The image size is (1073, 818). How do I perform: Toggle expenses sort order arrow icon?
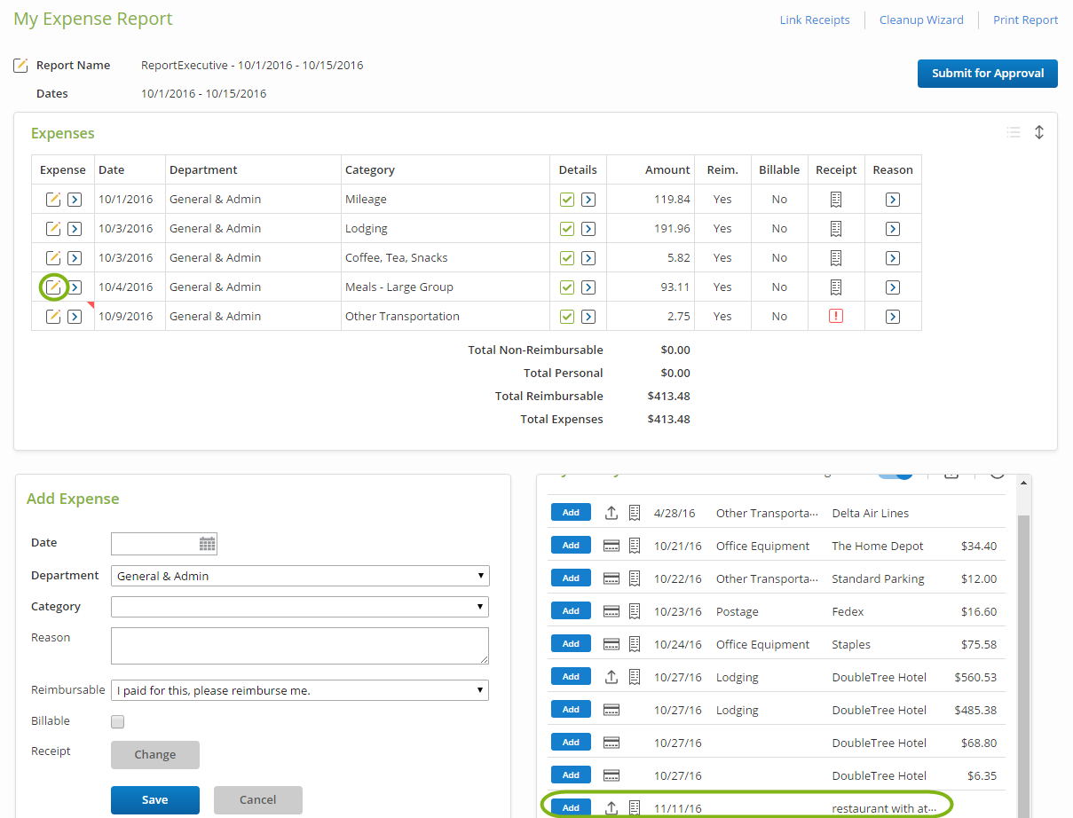click(1038, 132)
